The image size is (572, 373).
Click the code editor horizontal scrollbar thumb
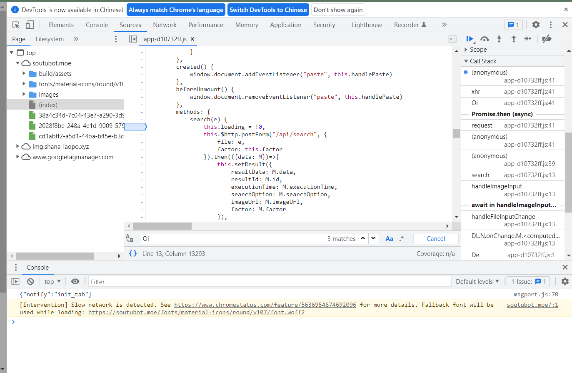(x=162, y=226)
